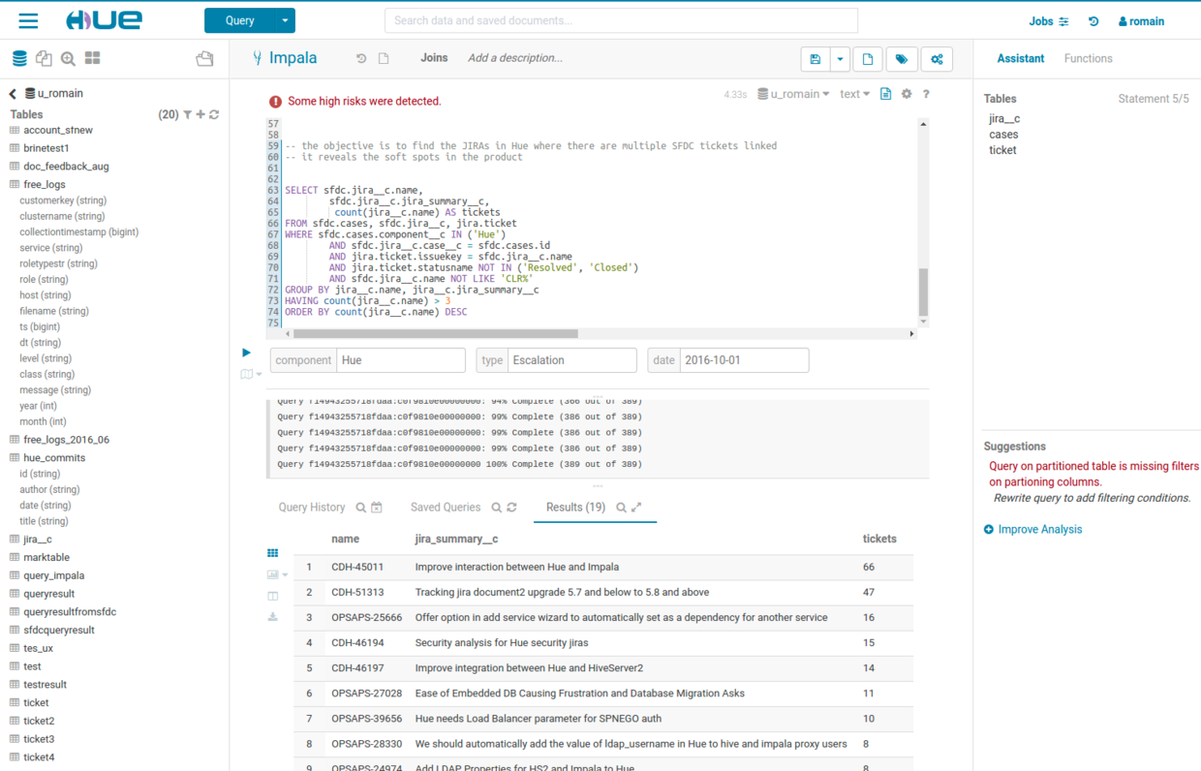The width and height of the screenshot is (1201, 771).
Task: Click the editor vertical scrollbar
Action: [x=923, y=292]
